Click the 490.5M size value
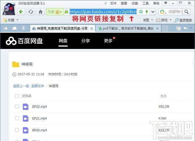 pos(164,107)
